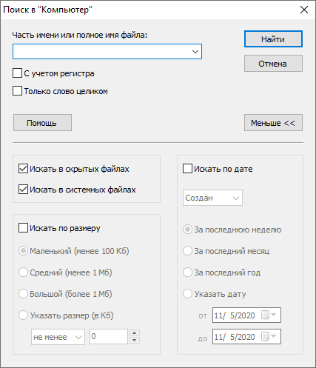The image size is (316, 368).
Task: Click the file name input field
Action: point(101,52)
